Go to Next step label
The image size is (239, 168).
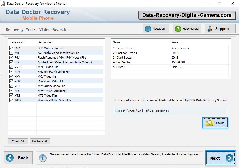tap(215, 158)
